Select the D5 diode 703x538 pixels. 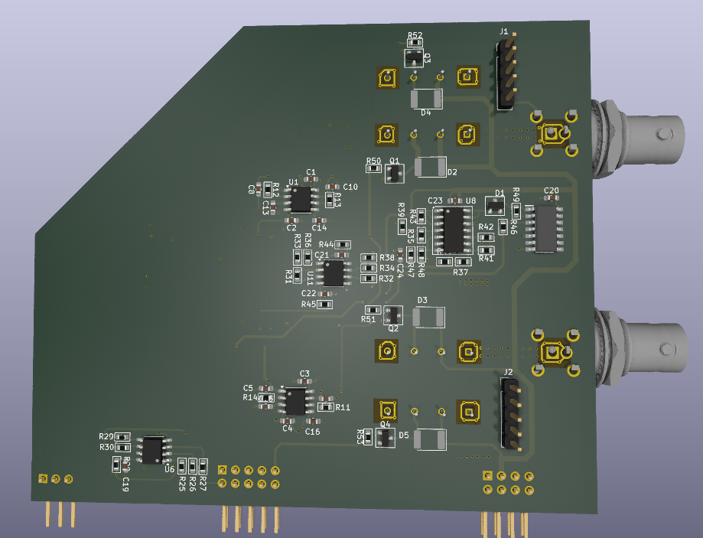point(431,439)
